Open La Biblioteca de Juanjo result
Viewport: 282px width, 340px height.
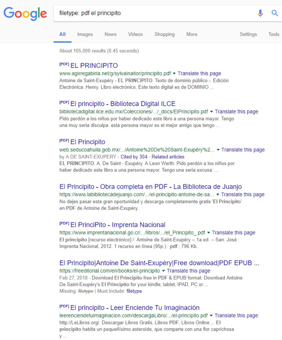[x=151, y=187]
